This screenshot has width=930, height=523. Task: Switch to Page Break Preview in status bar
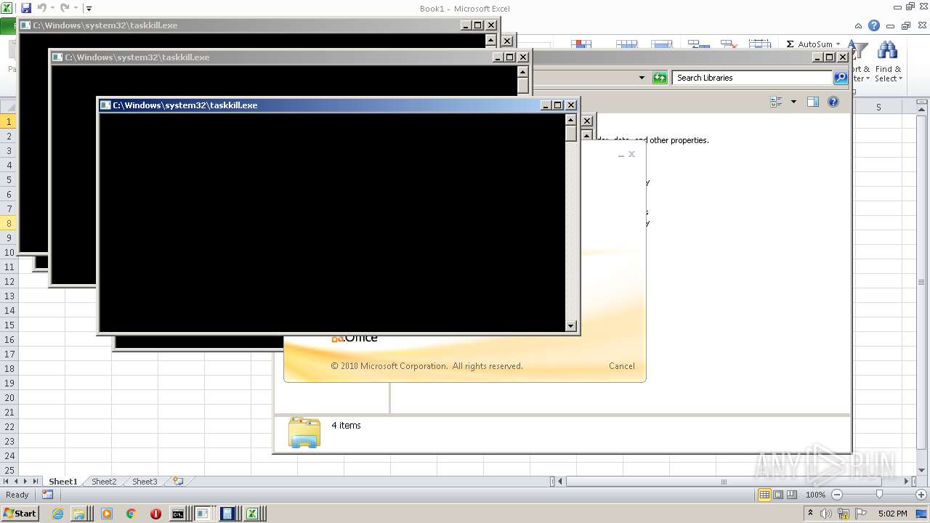(792, 495)
